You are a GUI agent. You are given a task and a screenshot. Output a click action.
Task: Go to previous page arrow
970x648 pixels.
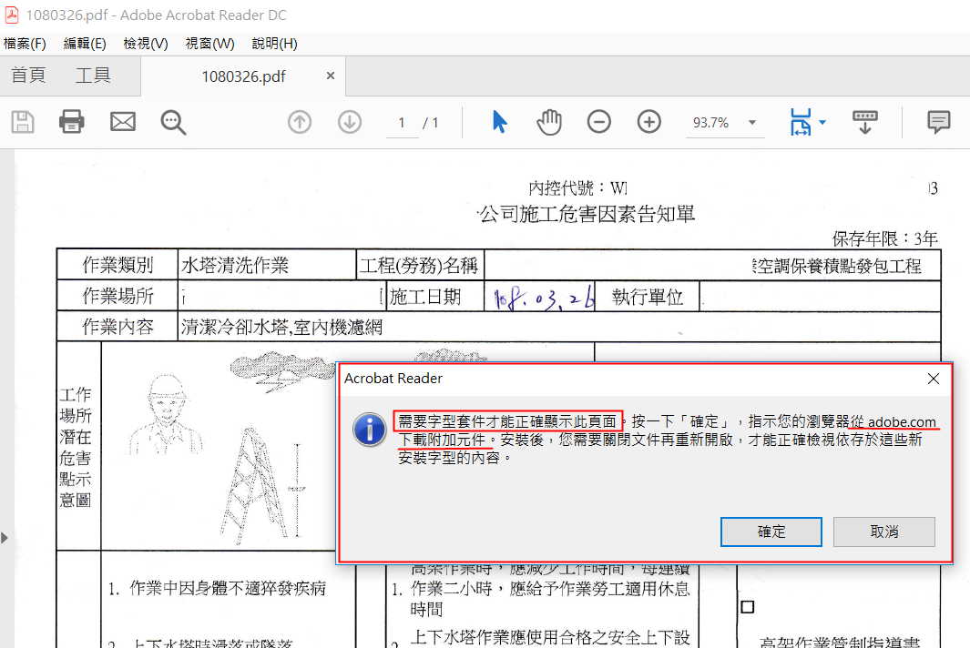pyautogui.click(x=300, y=122)
